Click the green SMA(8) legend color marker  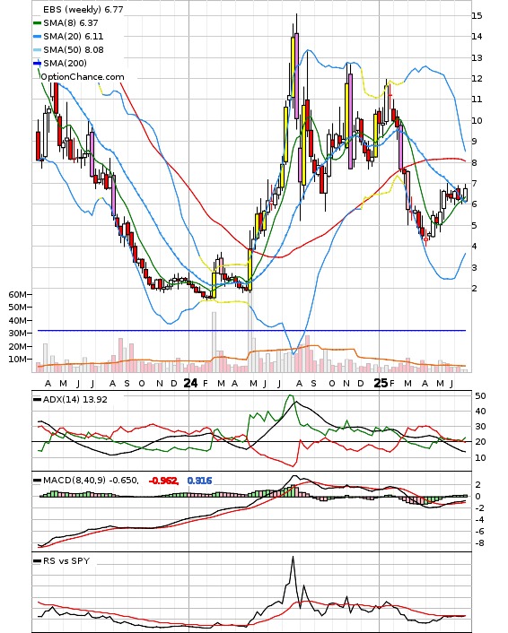pos(37,23)
